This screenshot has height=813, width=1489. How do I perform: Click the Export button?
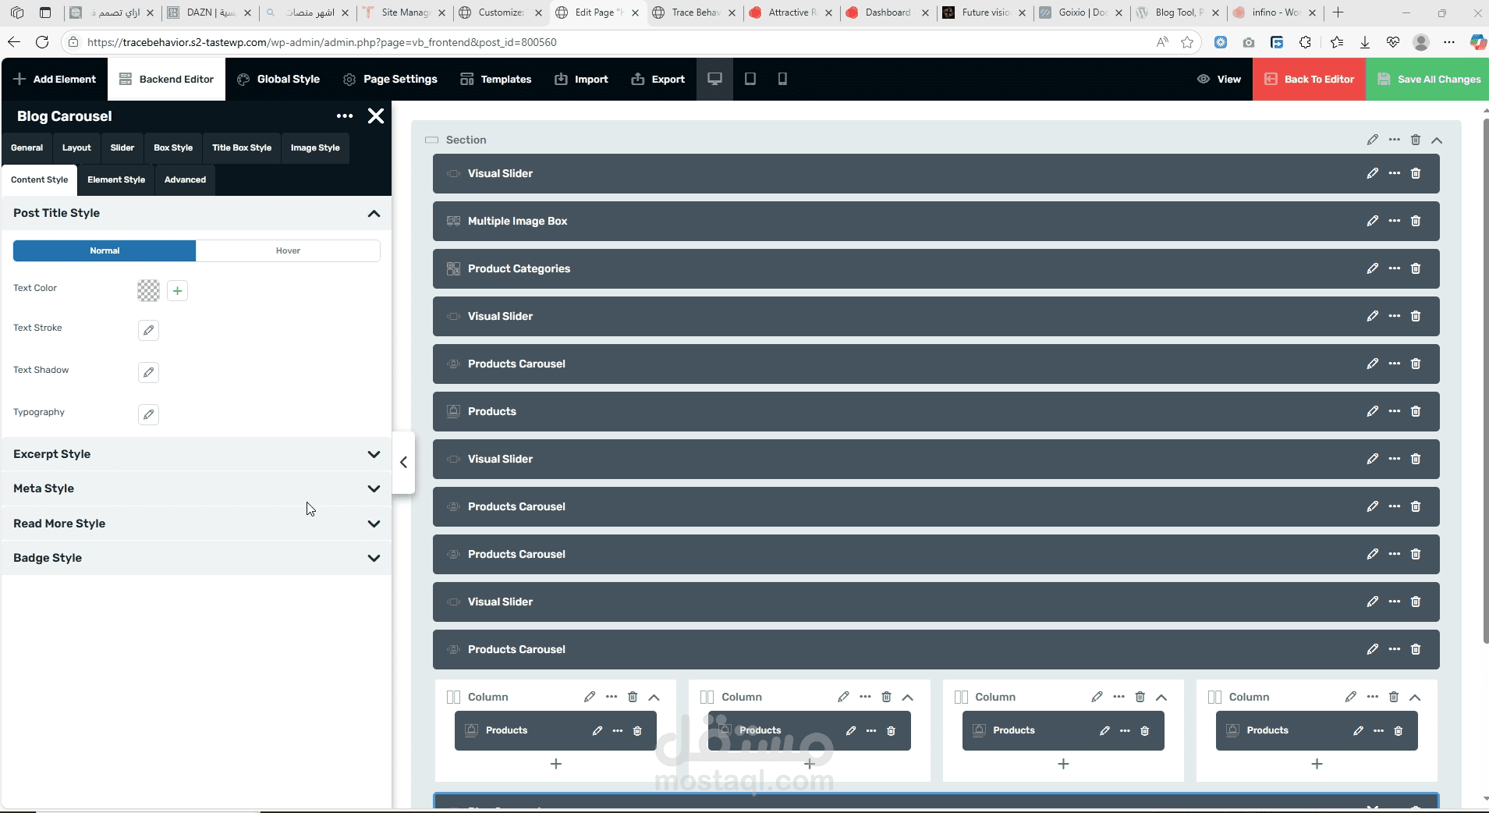point(658,79)
